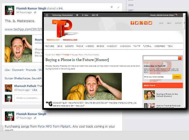Open TechPP RSS feed icon
Viewport: 189px width, 140px height.
coord(146,23)
